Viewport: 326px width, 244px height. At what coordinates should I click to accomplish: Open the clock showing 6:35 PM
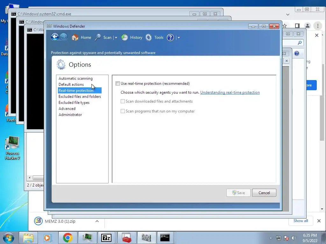point(310,238)
